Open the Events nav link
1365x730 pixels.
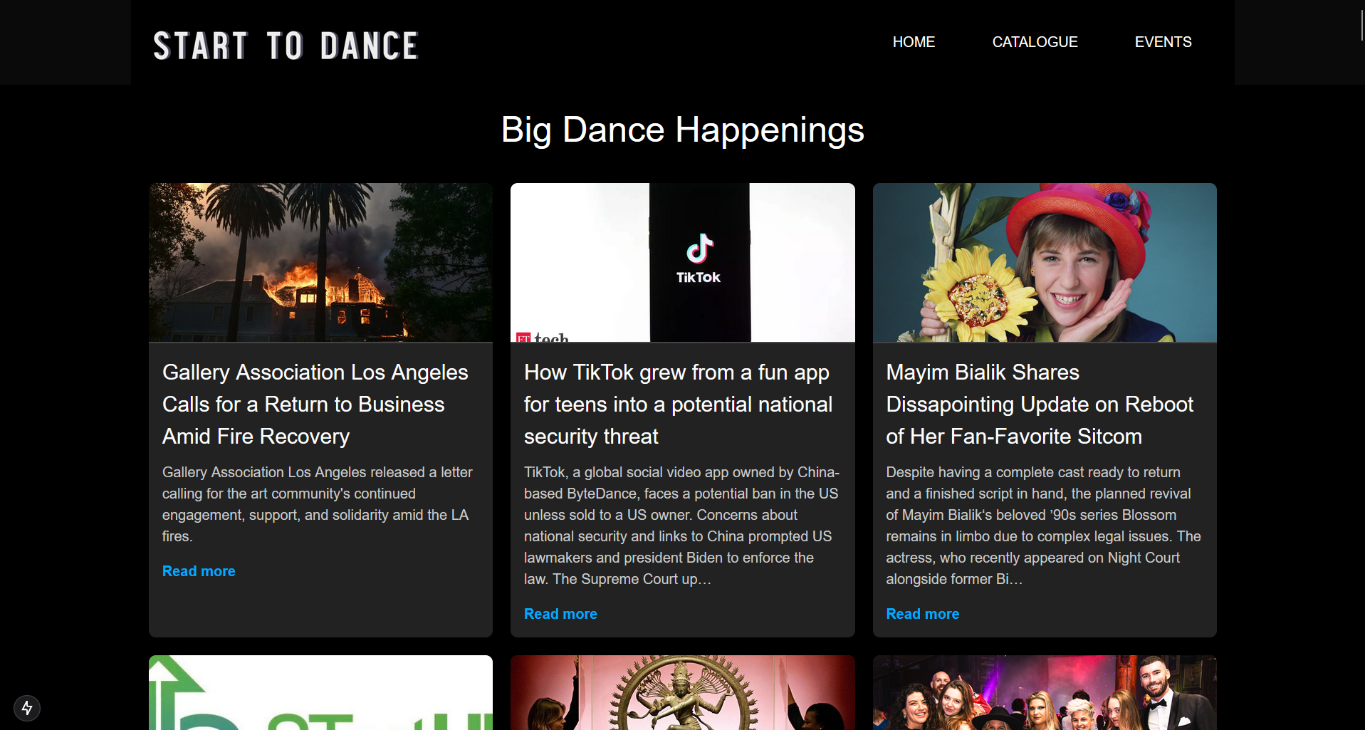coord(1163,42)
